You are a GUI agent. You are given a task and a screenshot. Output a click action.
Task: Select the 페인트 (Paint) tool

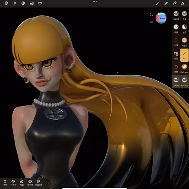(x=184, y=42)
